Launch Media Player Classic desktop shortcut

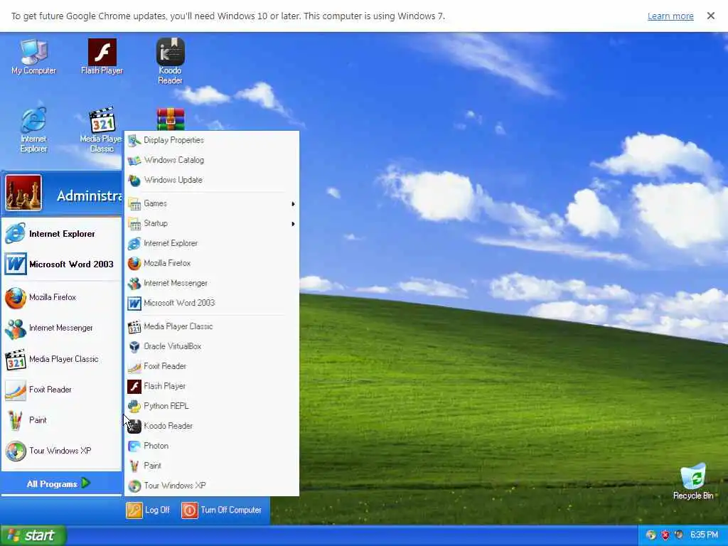[x=102, y=130]
